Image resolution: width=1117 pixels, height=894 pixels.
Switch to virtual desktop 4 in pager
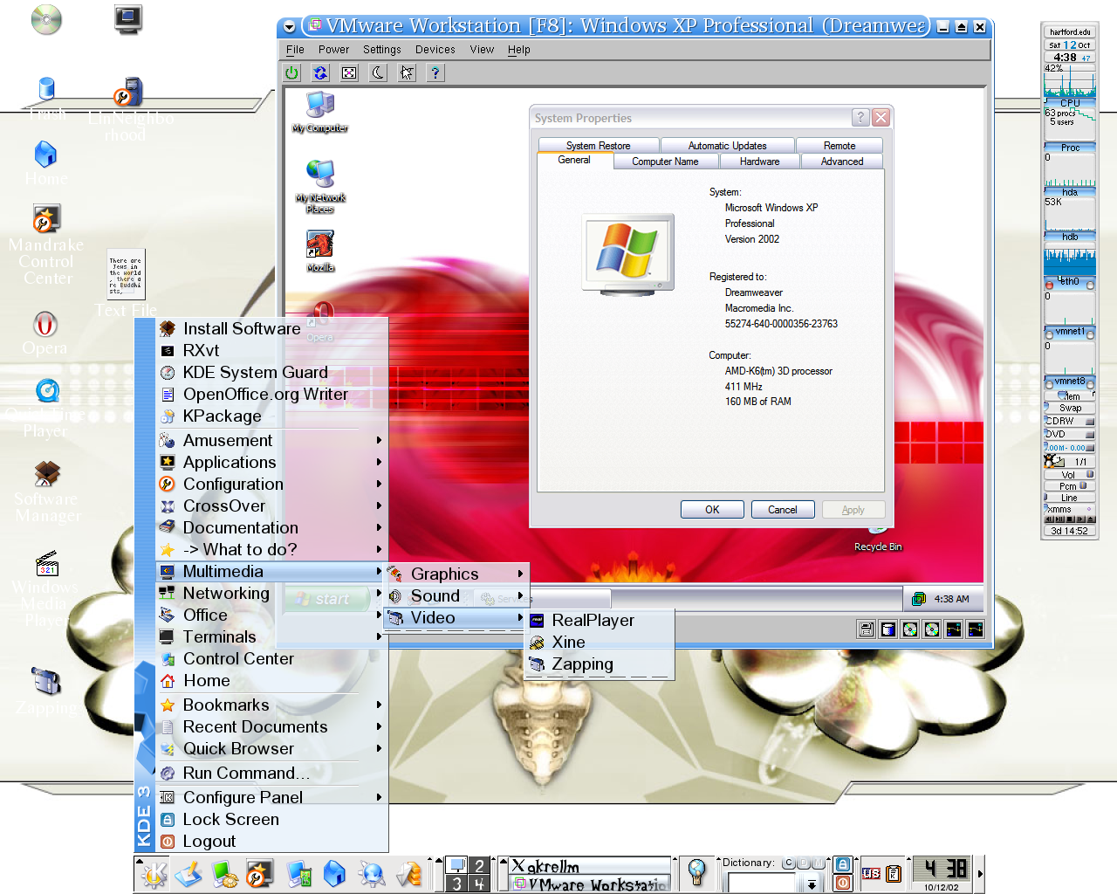tap(479, 884)
